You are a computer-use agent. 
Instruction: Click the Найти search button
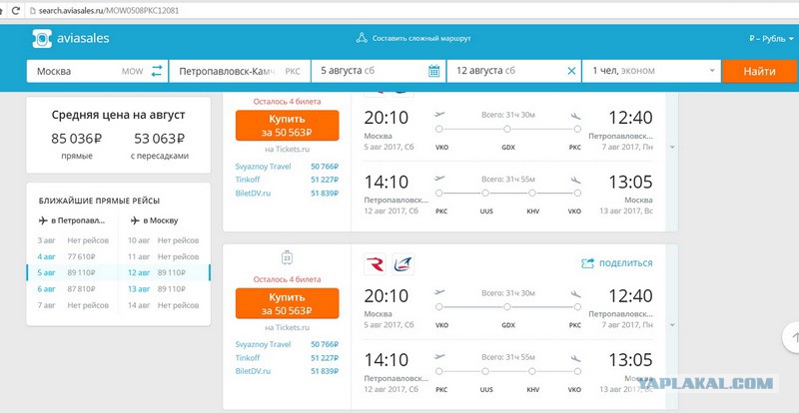[x=759, y=71]
